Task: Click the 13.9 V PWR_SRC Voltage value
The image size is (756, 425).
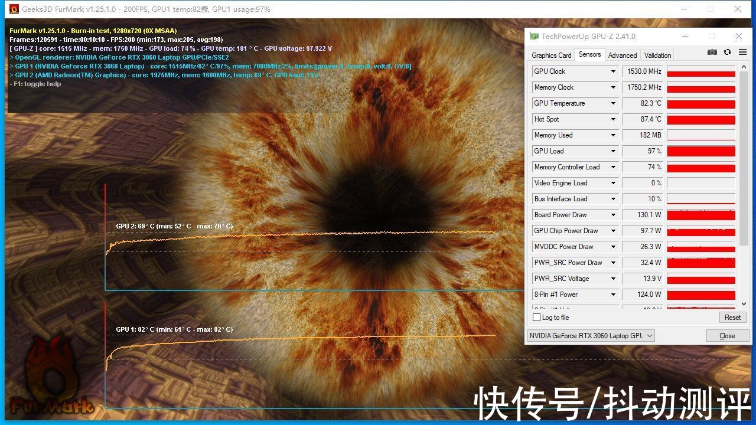Action: (x=644, y=279)
